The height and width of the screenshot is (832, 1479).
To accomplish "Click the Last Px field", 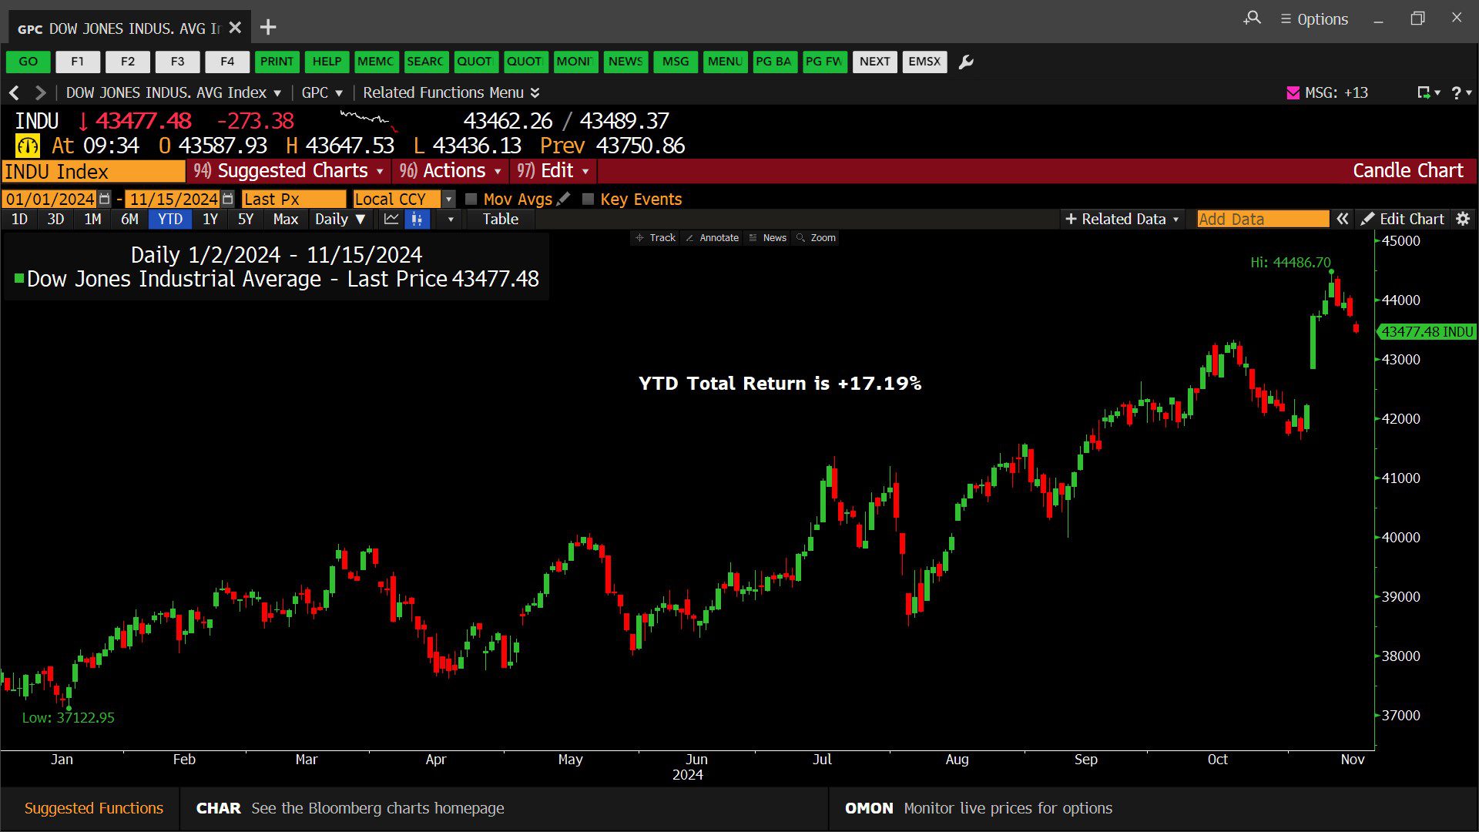I will coord(293,199).
